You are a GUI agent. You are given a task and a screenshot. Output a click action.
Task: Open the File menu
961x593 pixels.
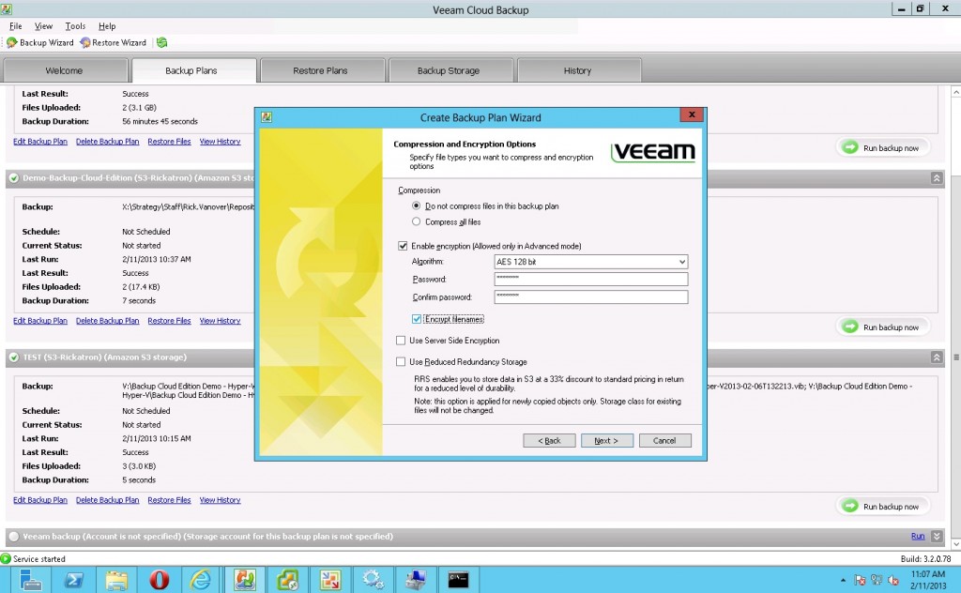[x=16, y=25]
